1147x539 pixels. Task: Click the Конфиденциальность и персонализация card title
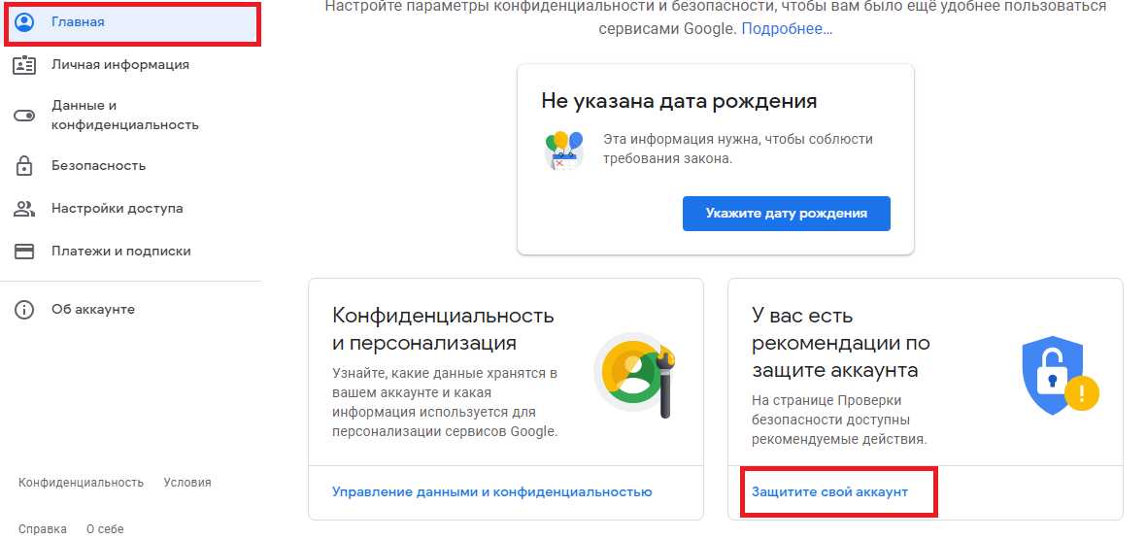[x=443, y=329]
